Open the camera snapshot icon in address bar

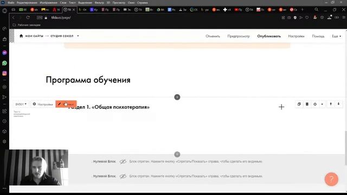click(289, 17)
